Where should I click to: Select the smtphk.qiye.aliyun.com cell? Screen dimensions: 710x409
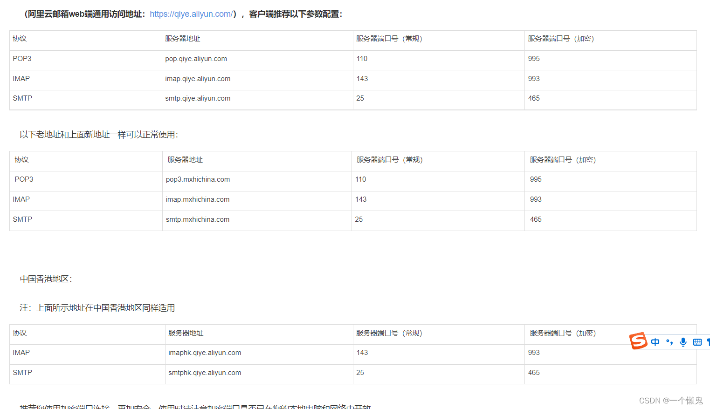(x=205, y=373)
